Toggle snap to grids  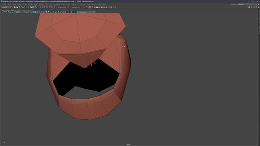pos(42,7)
